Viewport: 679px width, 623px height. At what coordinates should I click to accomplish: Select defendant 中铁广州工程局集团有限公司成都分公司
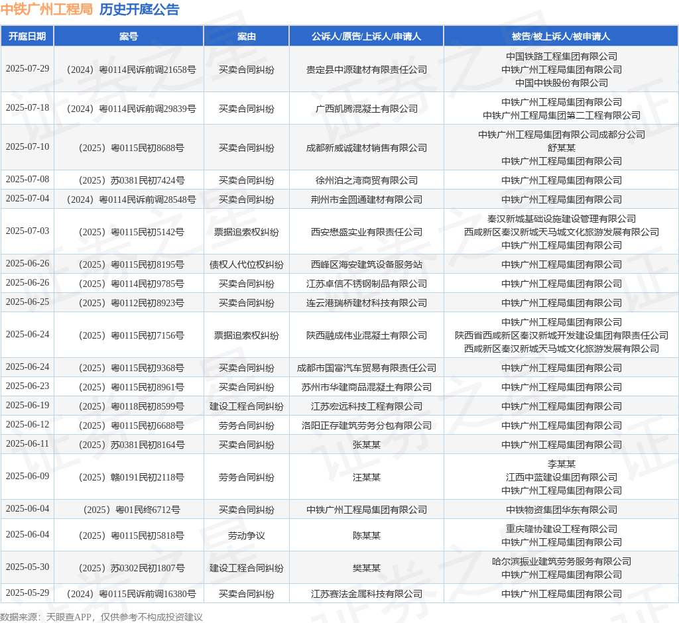click(x=562, y=135)
